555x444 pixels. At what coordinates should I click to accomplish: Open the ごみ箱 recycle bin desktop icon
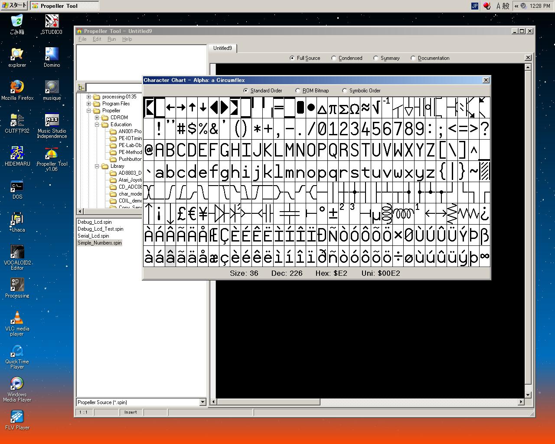click(x=17, y=24)
